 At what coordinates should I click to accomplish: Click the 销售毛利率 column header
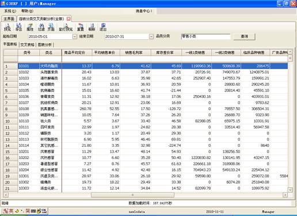(136, 52)
